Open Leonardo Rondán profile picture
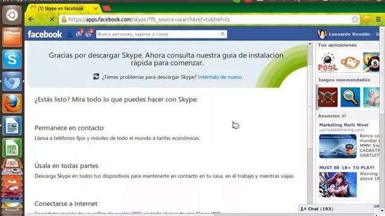The image size is (385, 216). pos(322,34)
